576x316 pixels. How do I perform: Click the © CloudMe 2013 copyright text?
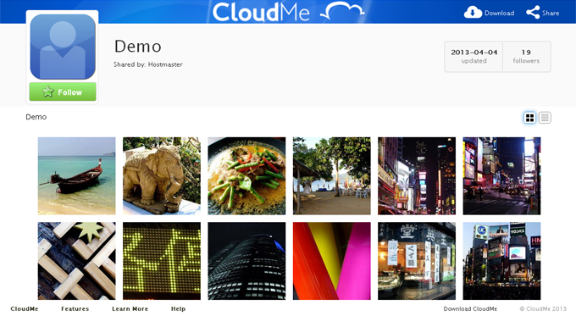[543, 308]
